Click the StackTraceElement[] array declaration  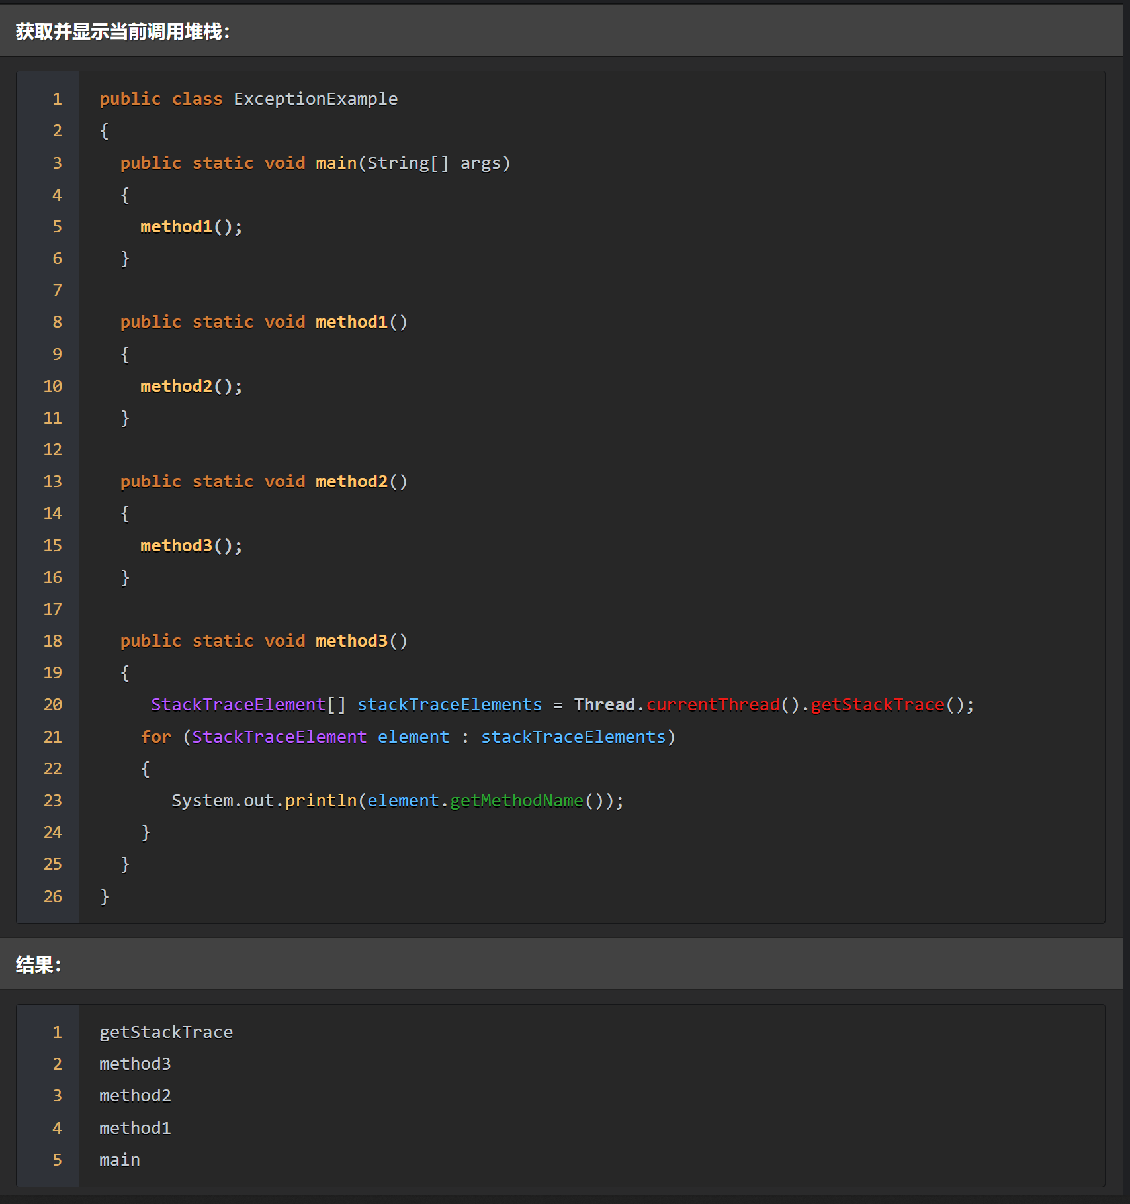tap(247, 704)
